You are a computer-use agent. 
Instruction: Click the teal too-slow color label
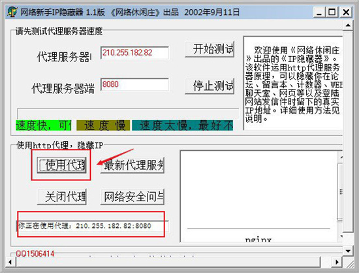(x=183, y=125)
